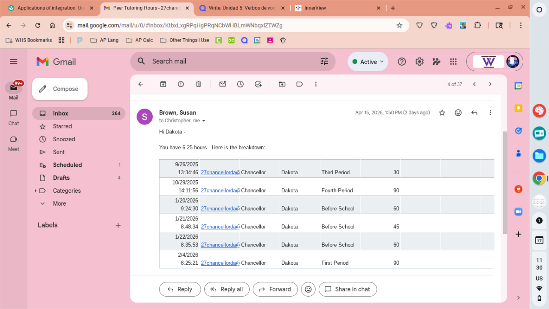Viewport: 549px width, 309px height.
Task: Expand the Categories label list
Action: (36, 191)
